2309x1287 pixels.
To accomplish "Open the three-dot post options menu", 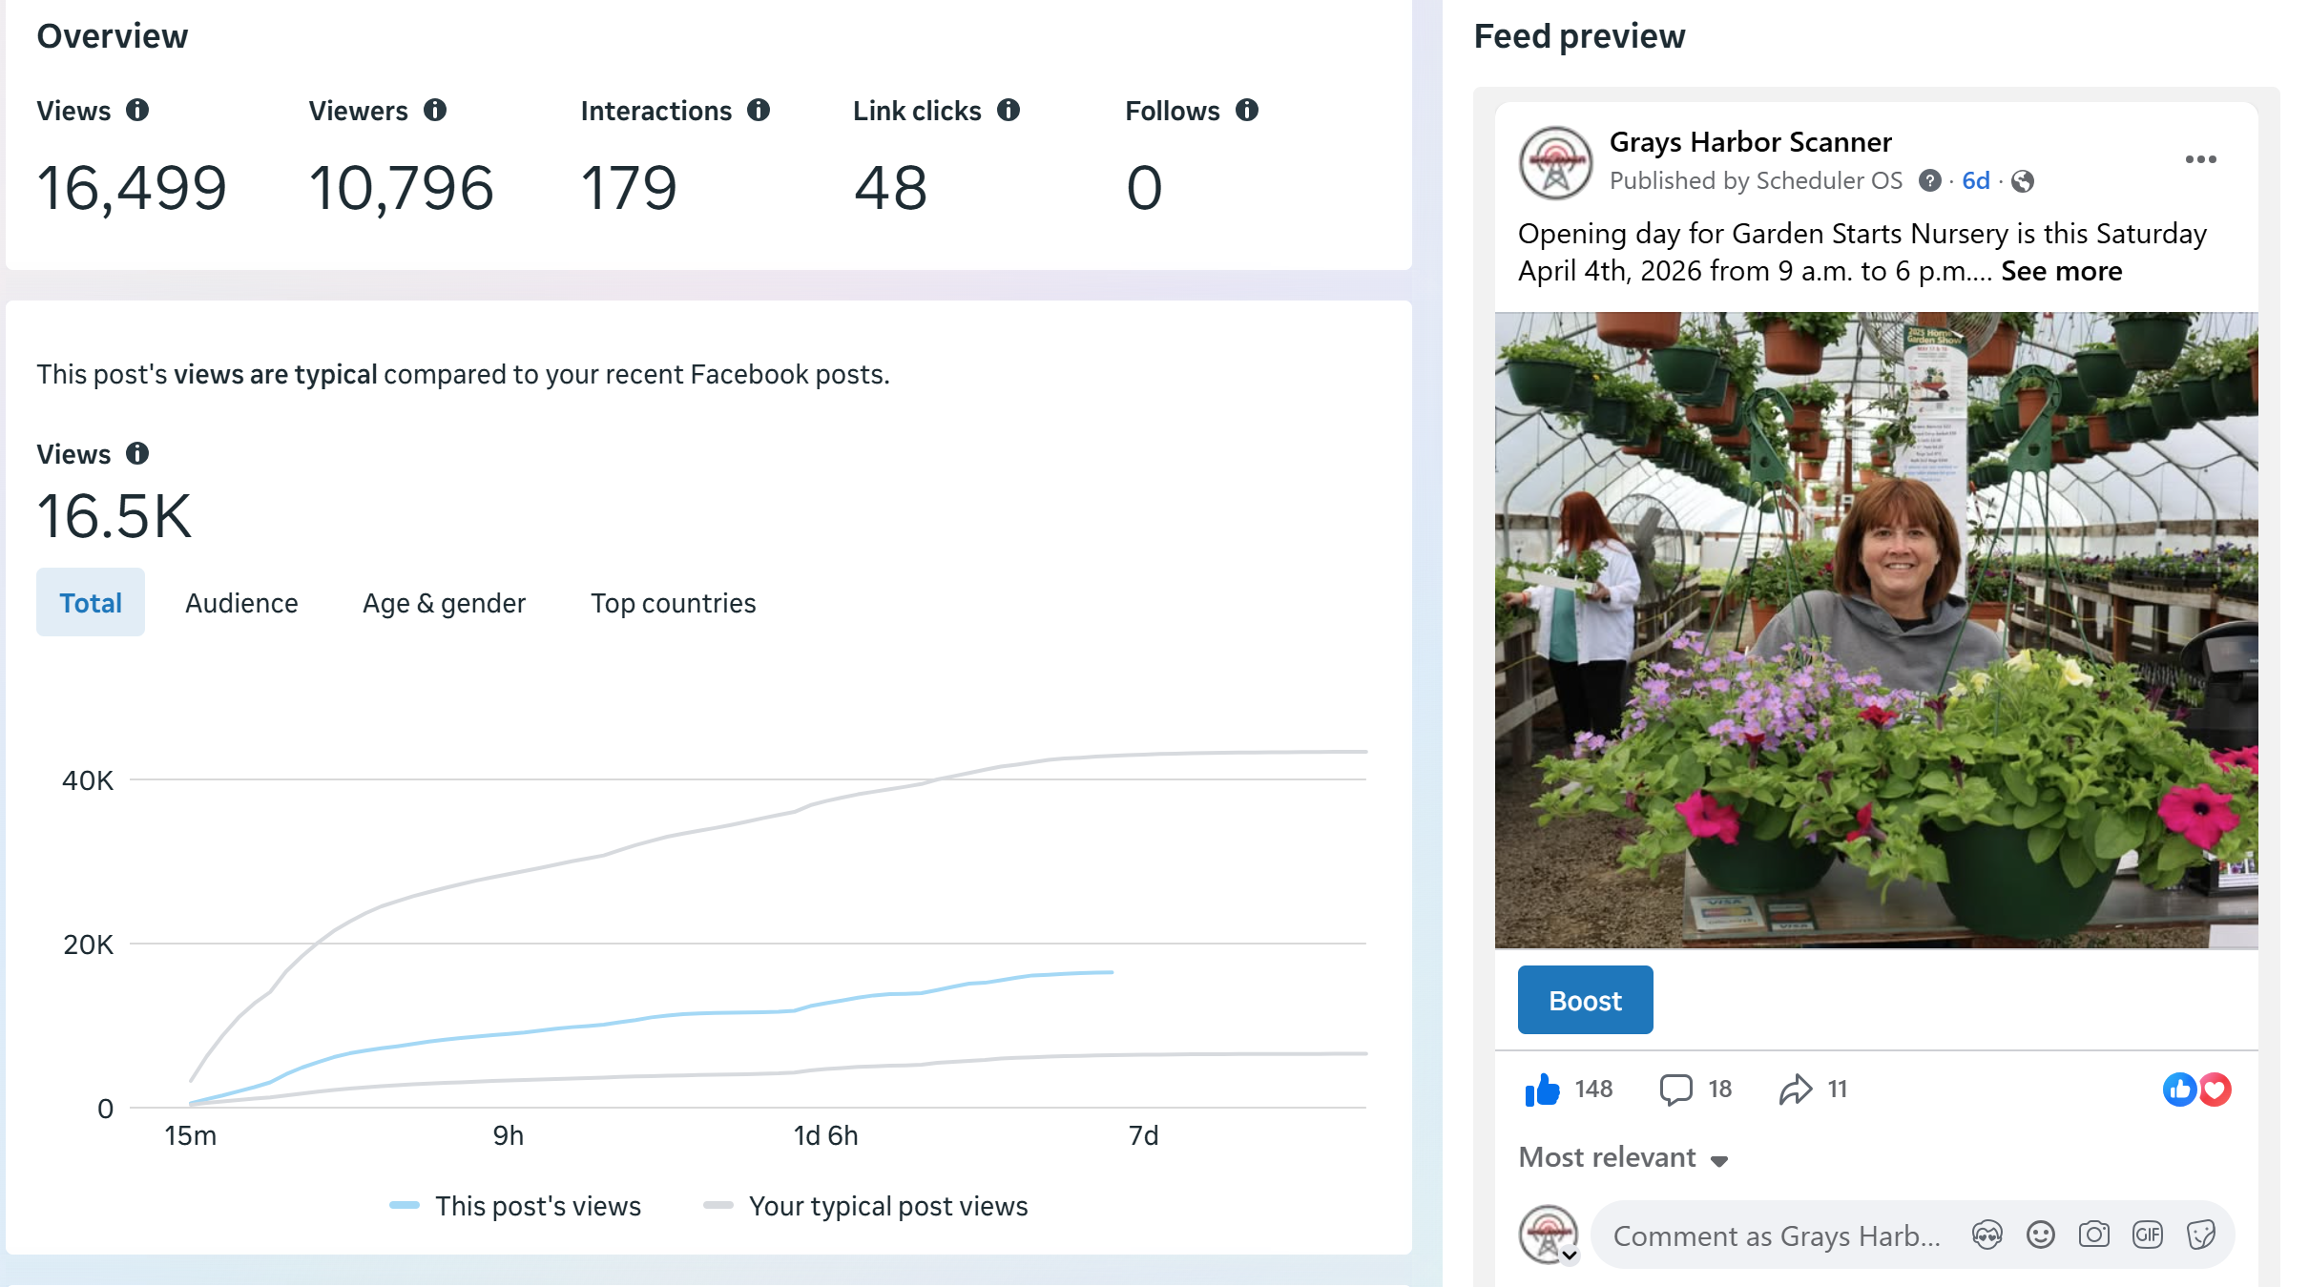I will (2200, 159).
